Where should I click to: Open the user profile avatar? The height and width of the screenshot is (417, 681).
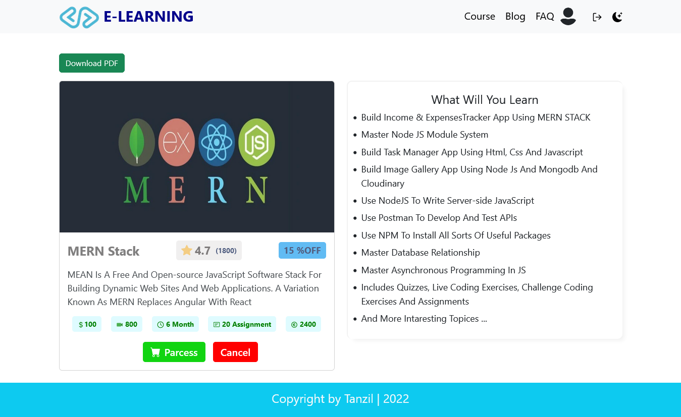(568, 16)
